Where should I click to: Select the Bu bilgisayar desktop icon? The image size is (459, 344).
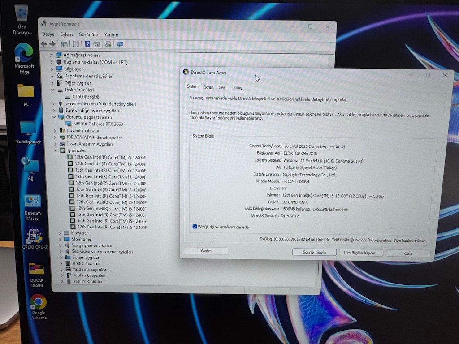[x=28, y=133]
